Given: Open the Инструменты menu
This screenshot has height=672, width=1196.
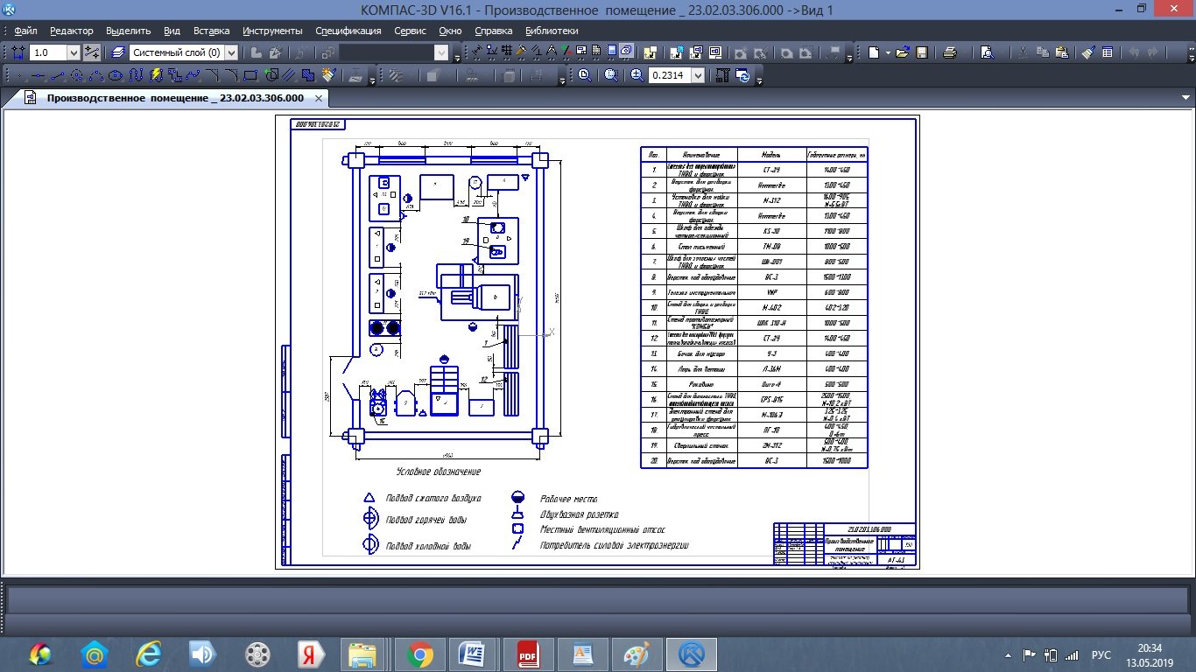Looking at the screenshot, I should coord(272,31).
